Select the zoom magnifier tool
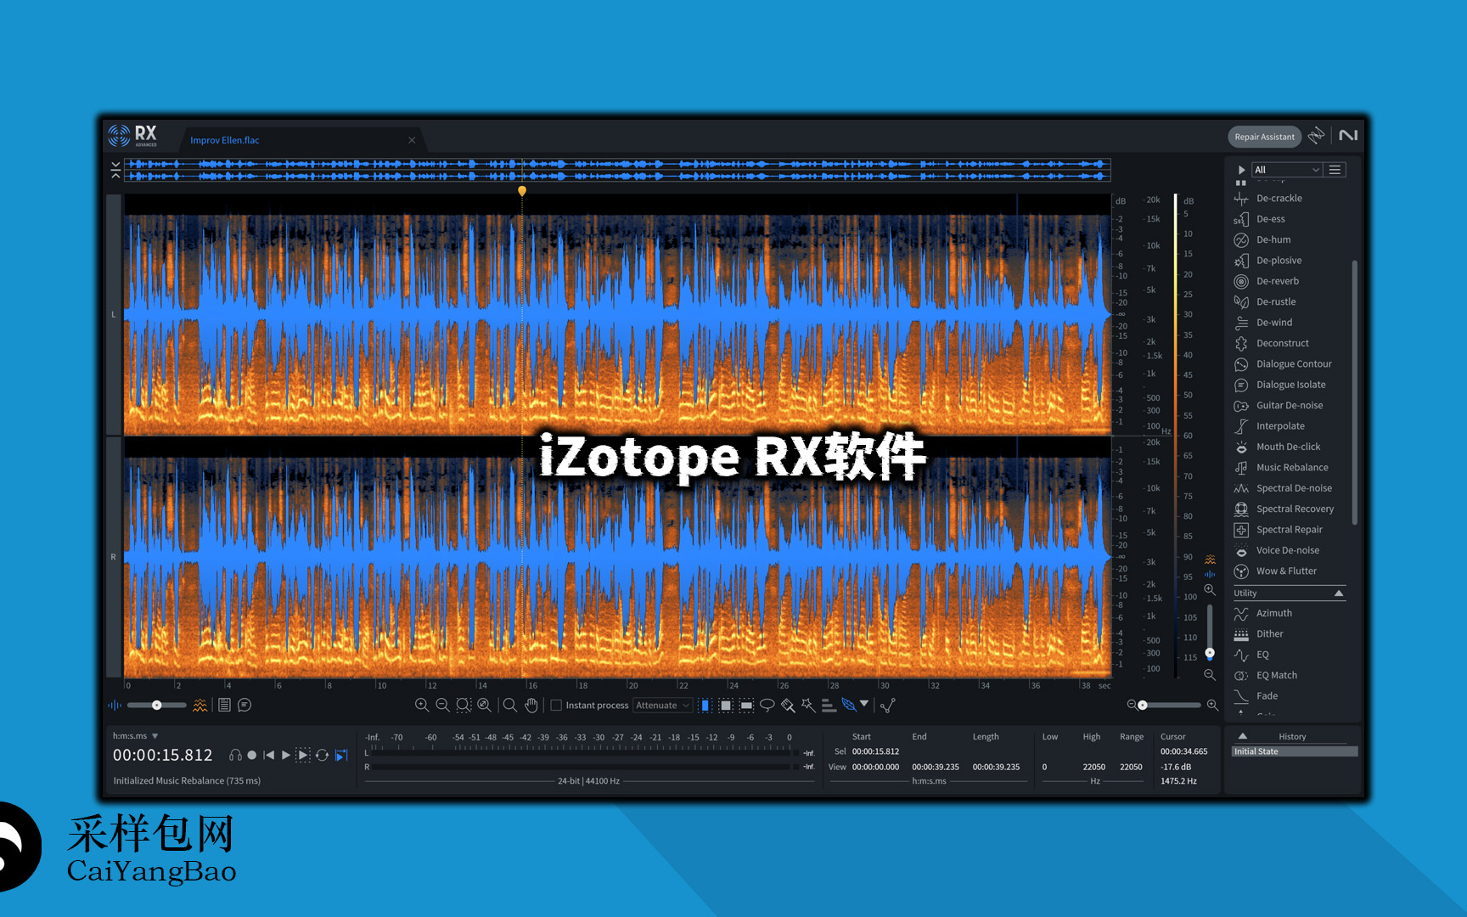This screenshot has height=917, width=1467. pos(509,706)
